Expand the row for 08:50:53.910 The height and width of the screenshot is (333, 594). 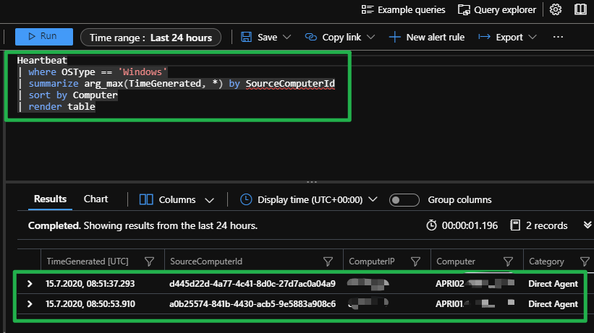click(30, 304)
